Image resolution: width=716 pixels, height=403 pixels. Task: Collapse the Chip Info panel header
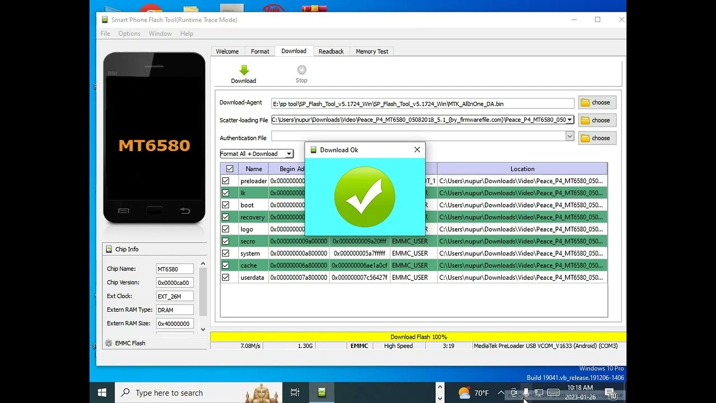tap(154, 249)
